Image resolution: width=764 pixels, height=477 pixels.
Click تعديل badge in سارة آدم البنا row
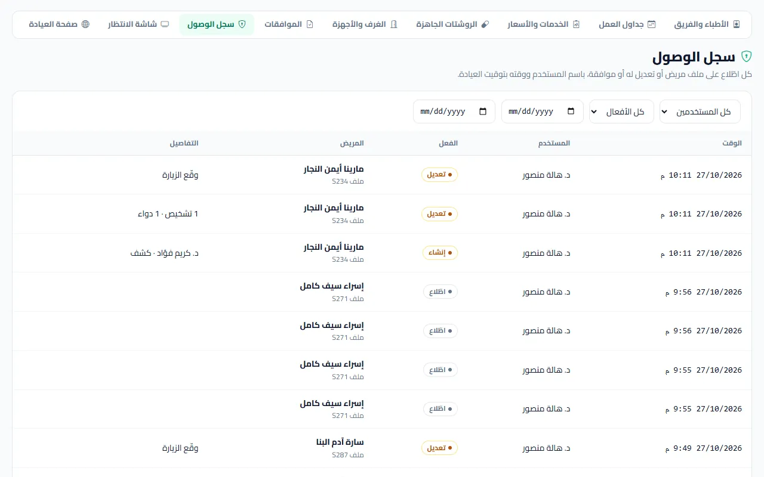coord(439,448)
